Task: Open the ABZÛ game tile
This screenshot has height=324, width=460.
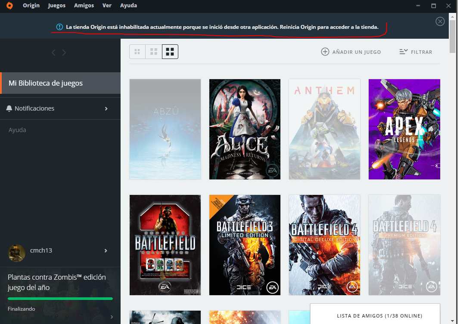Action: point(165,129)
